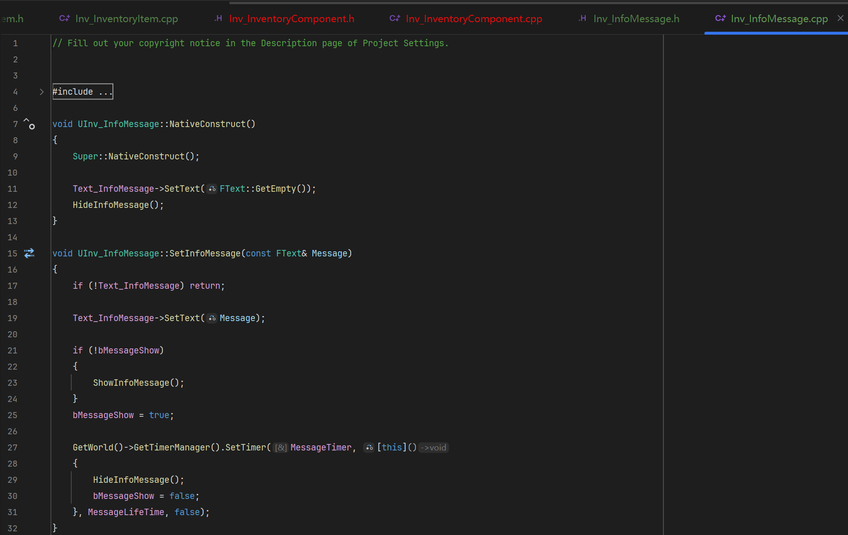Image resolution: width=848 pixels, height=535 pixels.
Task: Click the inlay hint icon before FText::GetEmpty
Action: point(212,188)
